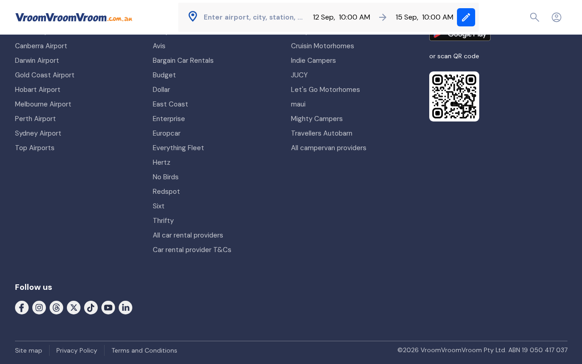The height and width of the screenshot is (364, 582).
Task: Open the maui campervan link
Action: [x=298, y=104]
